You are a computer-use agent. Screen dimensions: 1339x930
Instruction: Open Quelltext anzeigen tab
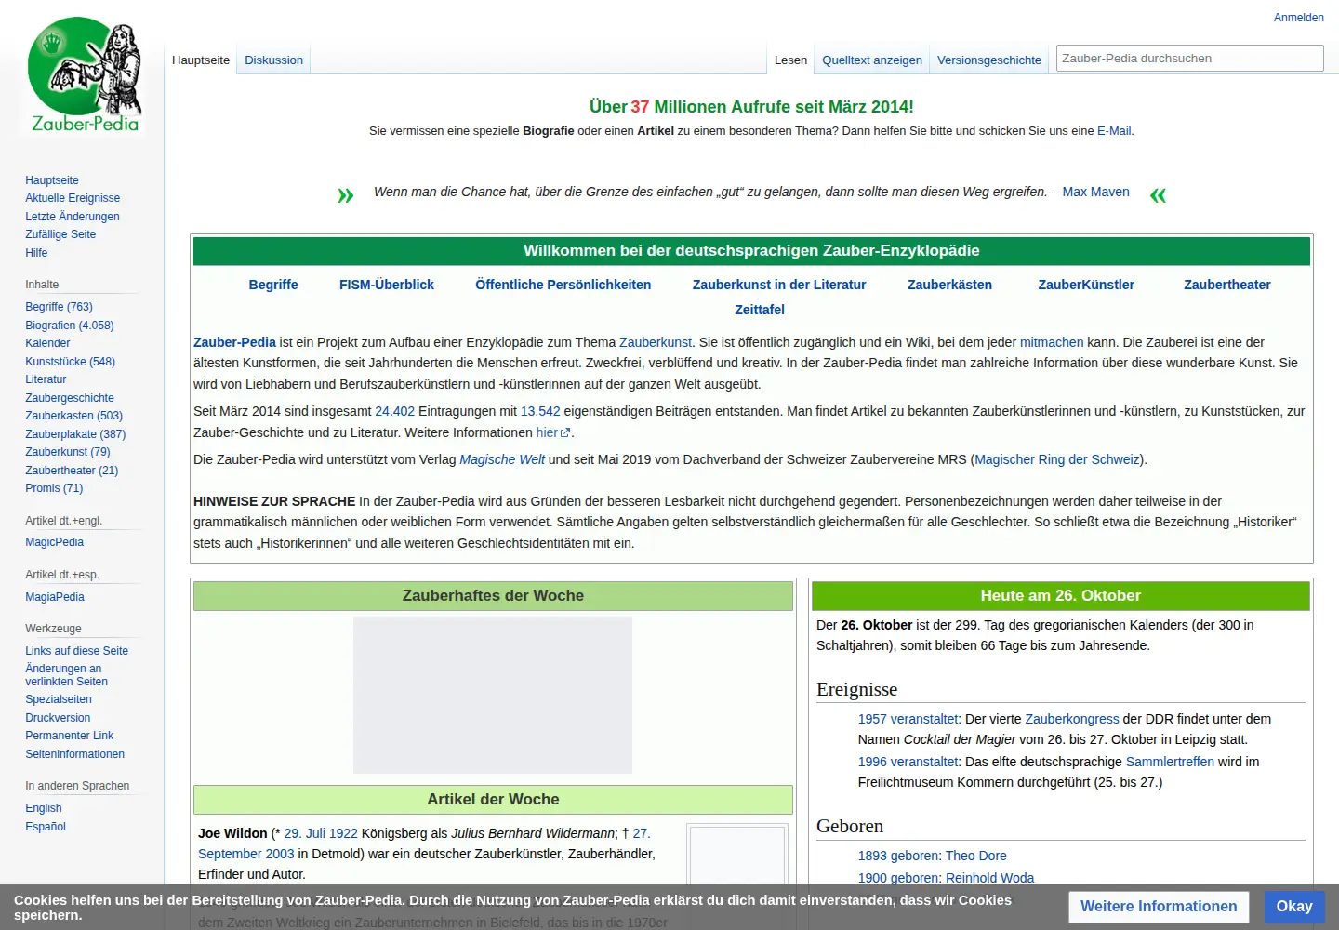coord(872,60)
